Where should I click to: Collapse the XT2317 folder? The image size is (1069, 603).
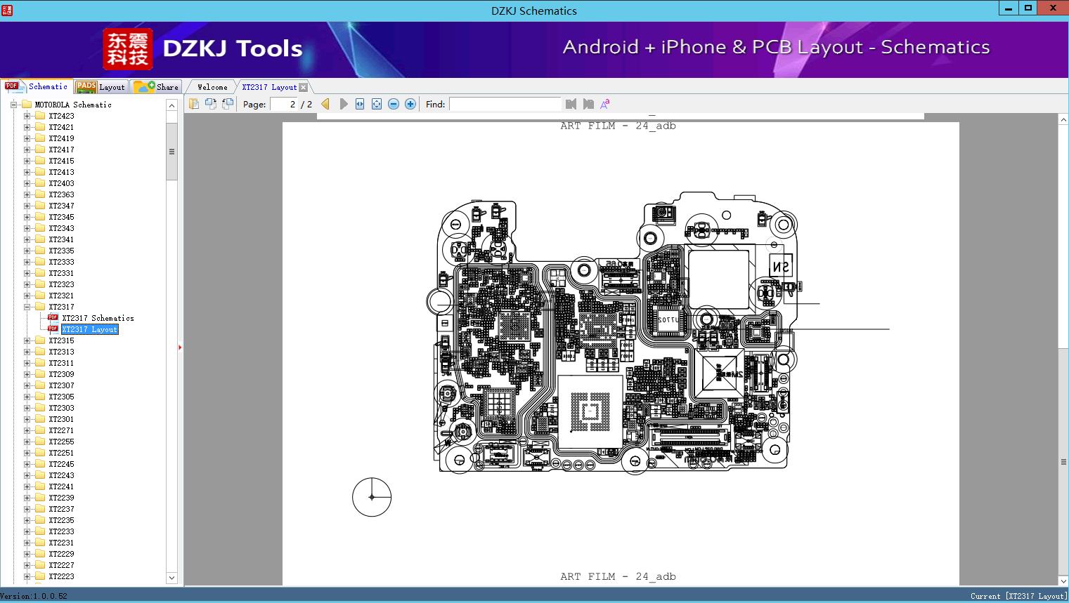coord(27,307)
